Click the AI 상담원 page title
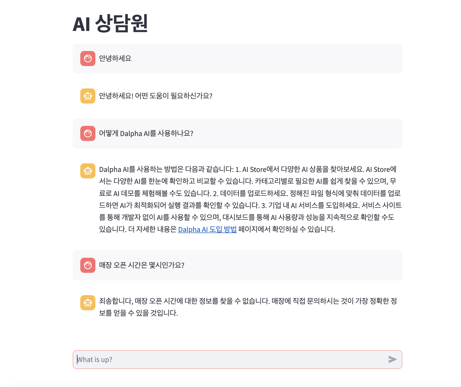The width and height of the screenshot is (461, 387). pyautogui.click(x=110, y=24)
